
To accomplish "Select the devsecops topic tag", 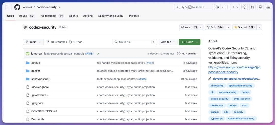I will coord(217,105).
